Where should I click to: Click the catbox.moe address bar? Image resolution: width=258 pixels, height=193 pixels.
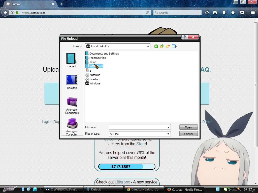(82, 13)
